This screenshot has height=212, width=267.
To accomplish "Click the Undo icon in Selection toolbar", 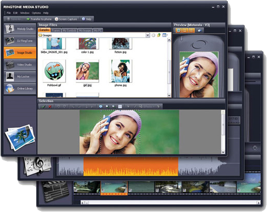I will 58,107.
